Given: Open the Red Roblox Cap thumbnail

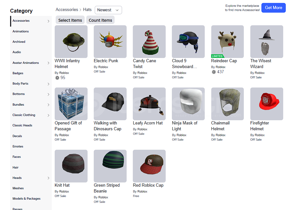Looking at the screenshot, I should [x=149, y=166].
